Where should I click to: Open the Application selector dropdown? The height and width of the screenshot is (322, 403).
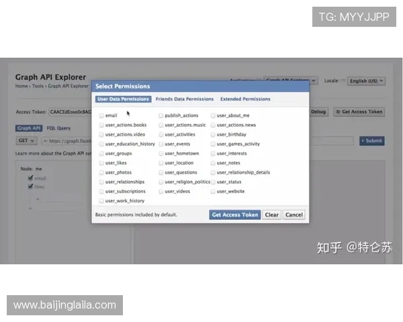[290, 80]
